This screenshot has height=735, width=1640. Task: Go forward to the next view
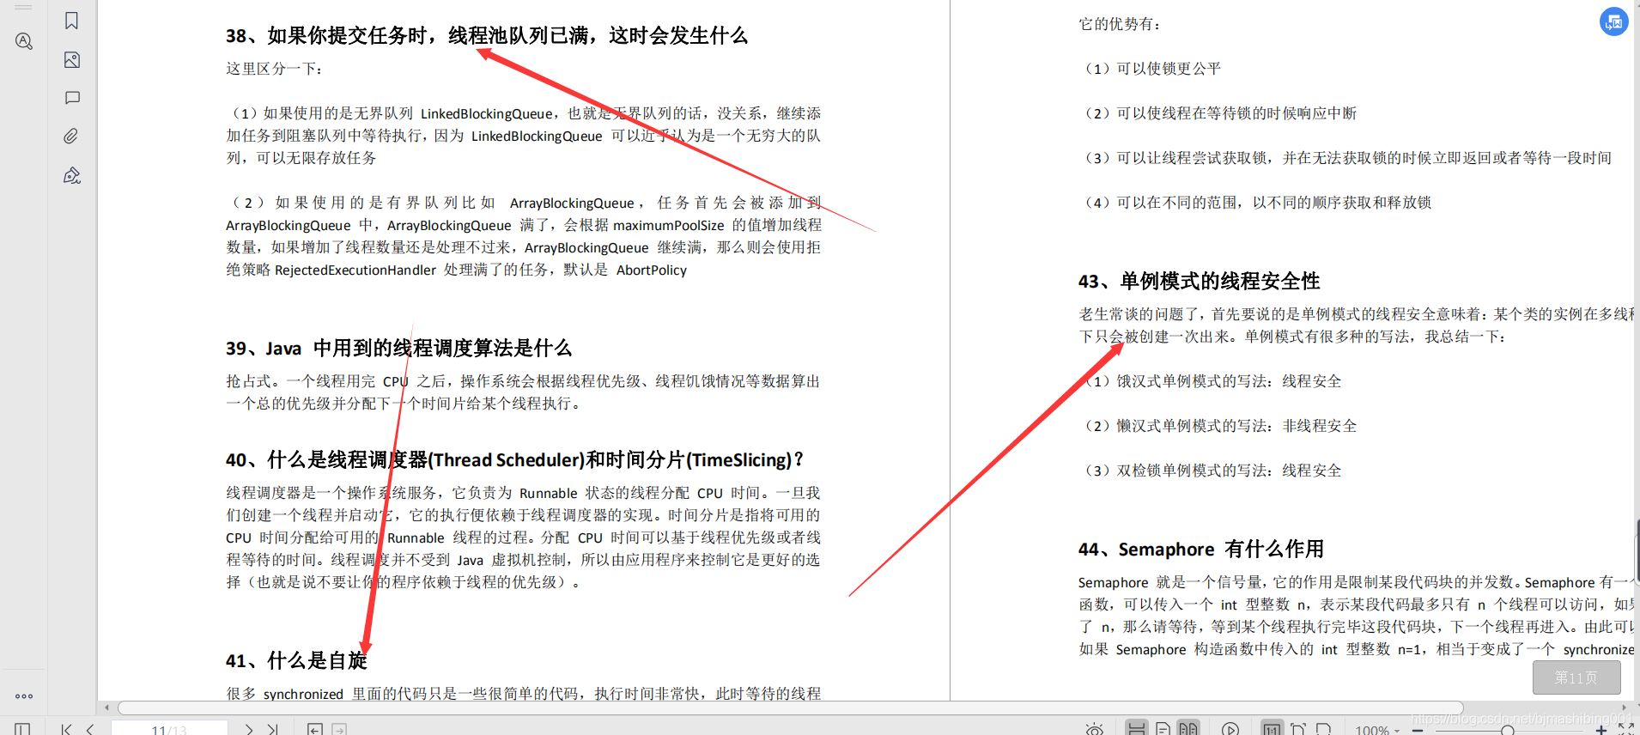click(x=340, y=729)
